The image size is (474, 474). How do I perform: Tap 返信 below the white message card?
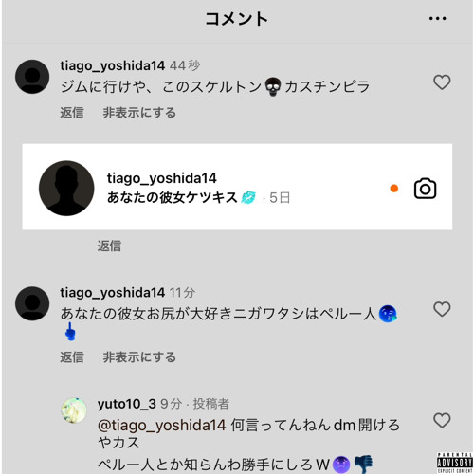109,246
